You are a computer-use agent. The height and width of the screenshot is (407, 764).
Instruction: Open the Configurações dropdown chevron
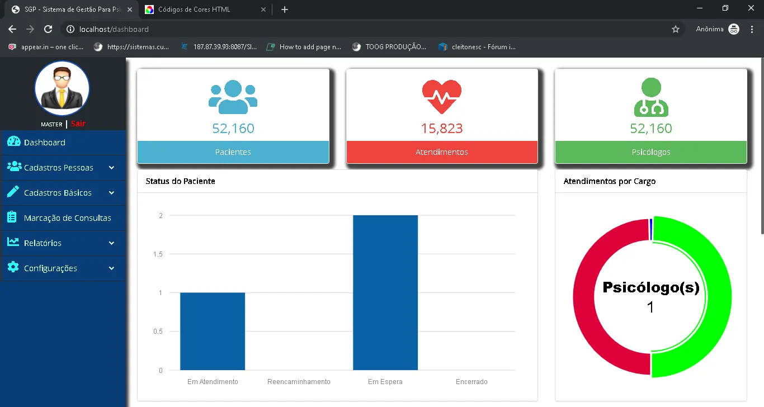[111, 268]
